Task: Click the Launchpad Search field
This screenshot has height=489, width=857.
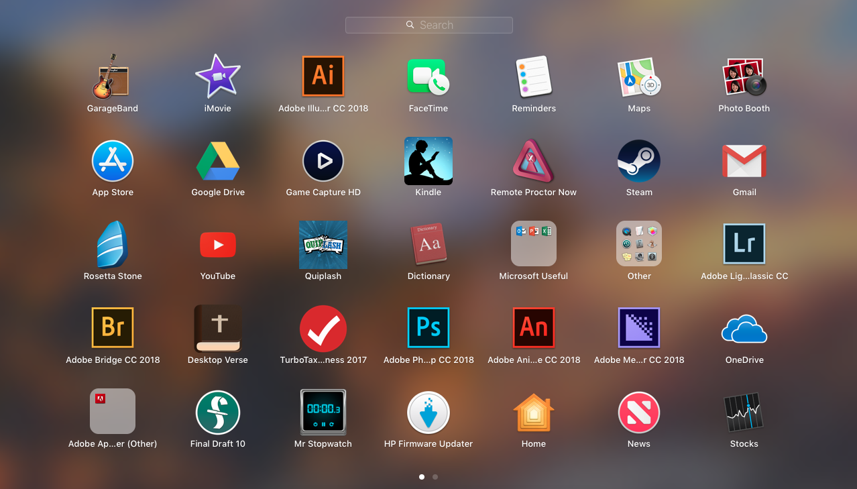Action: (x=429, y=25)
